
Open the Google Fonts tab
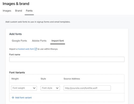(19, 41)
